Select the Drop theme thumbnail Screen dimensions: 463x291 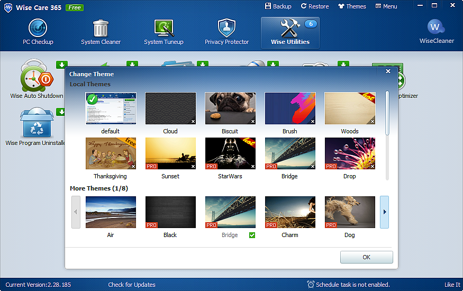pyautogui.click(x=350, y=153)
